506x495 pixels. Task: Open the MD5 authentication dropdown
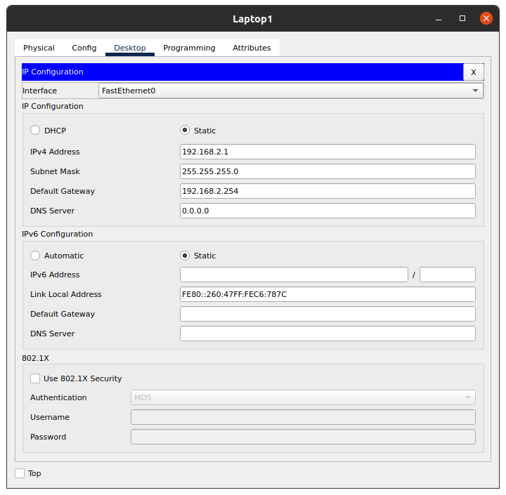303,397
